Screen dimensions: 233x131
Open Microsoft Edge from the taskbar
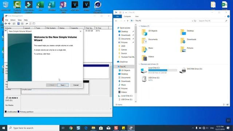(86, 128)
